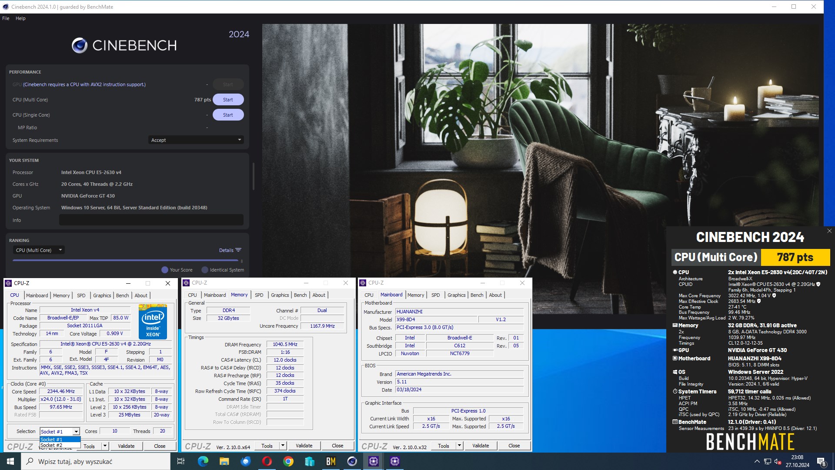
Task: Select the first CPU-Z taskbar icon
Action: pos(374,461)
